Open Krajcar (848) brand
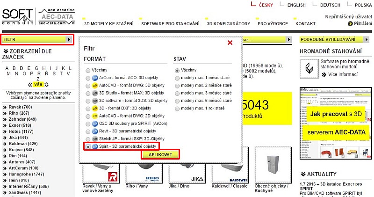 pyautogui.click(x=21, y=150)
